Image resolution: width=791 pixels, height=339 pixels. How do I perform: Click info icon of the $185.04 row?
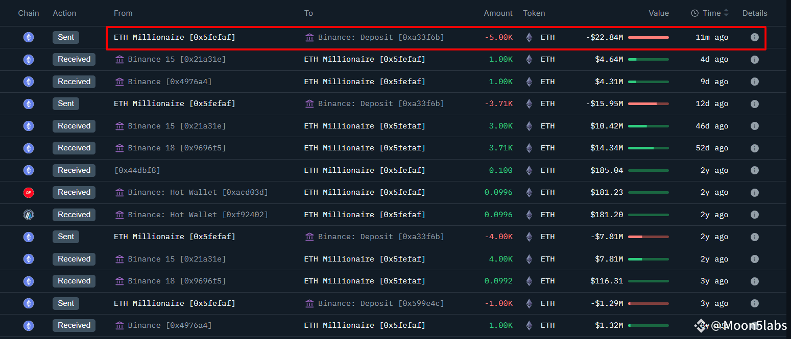click(754, 170)
